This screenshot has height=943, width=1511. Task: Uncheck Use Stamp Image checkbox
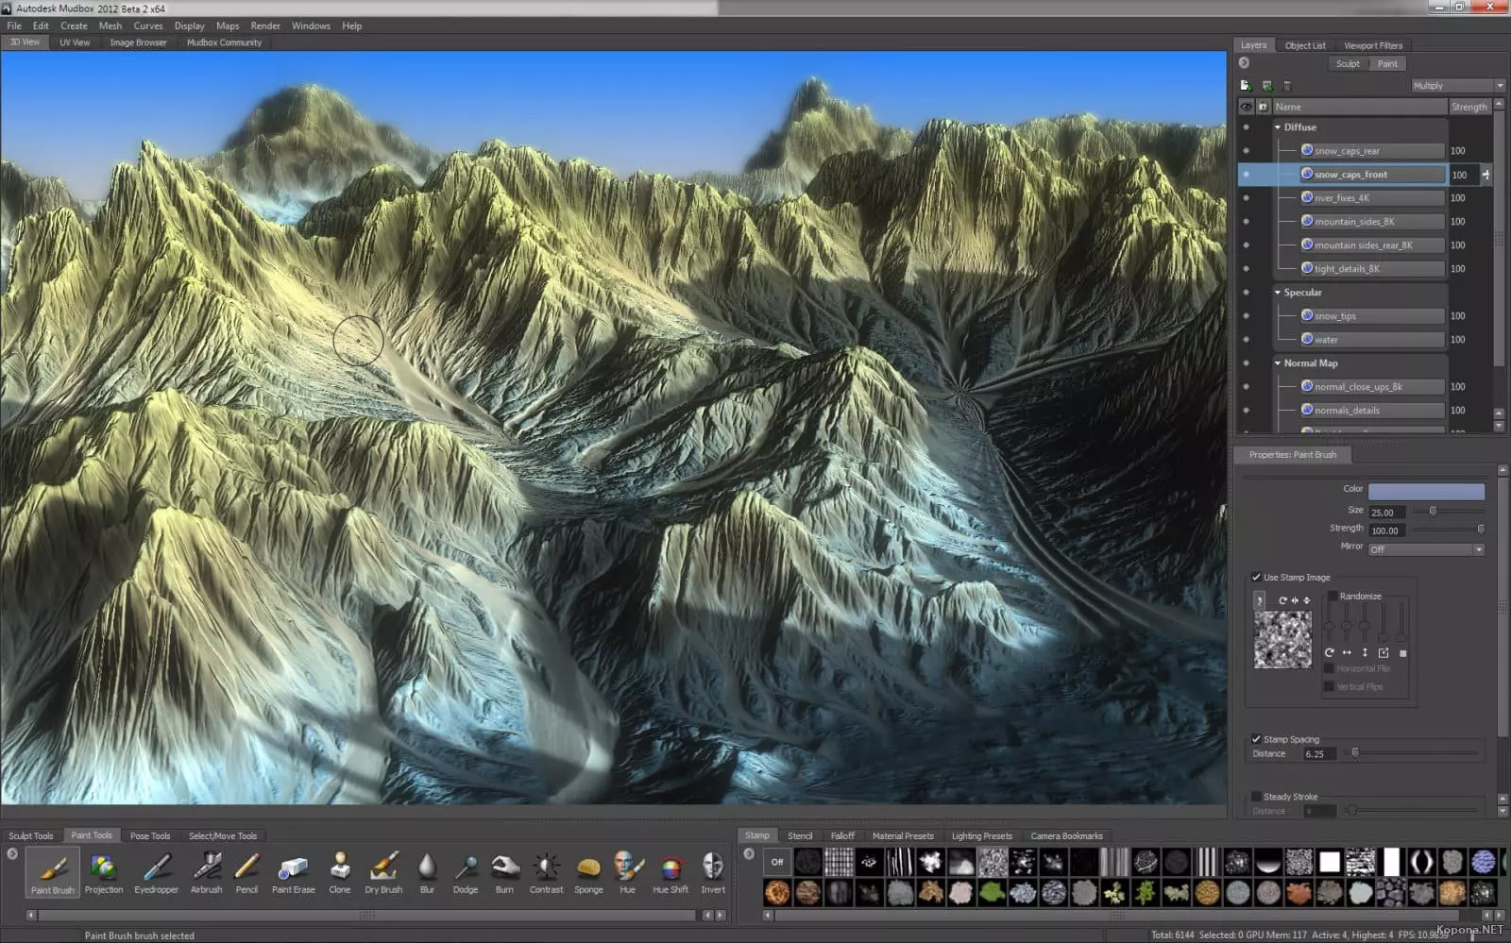[x=1256, y=577]
